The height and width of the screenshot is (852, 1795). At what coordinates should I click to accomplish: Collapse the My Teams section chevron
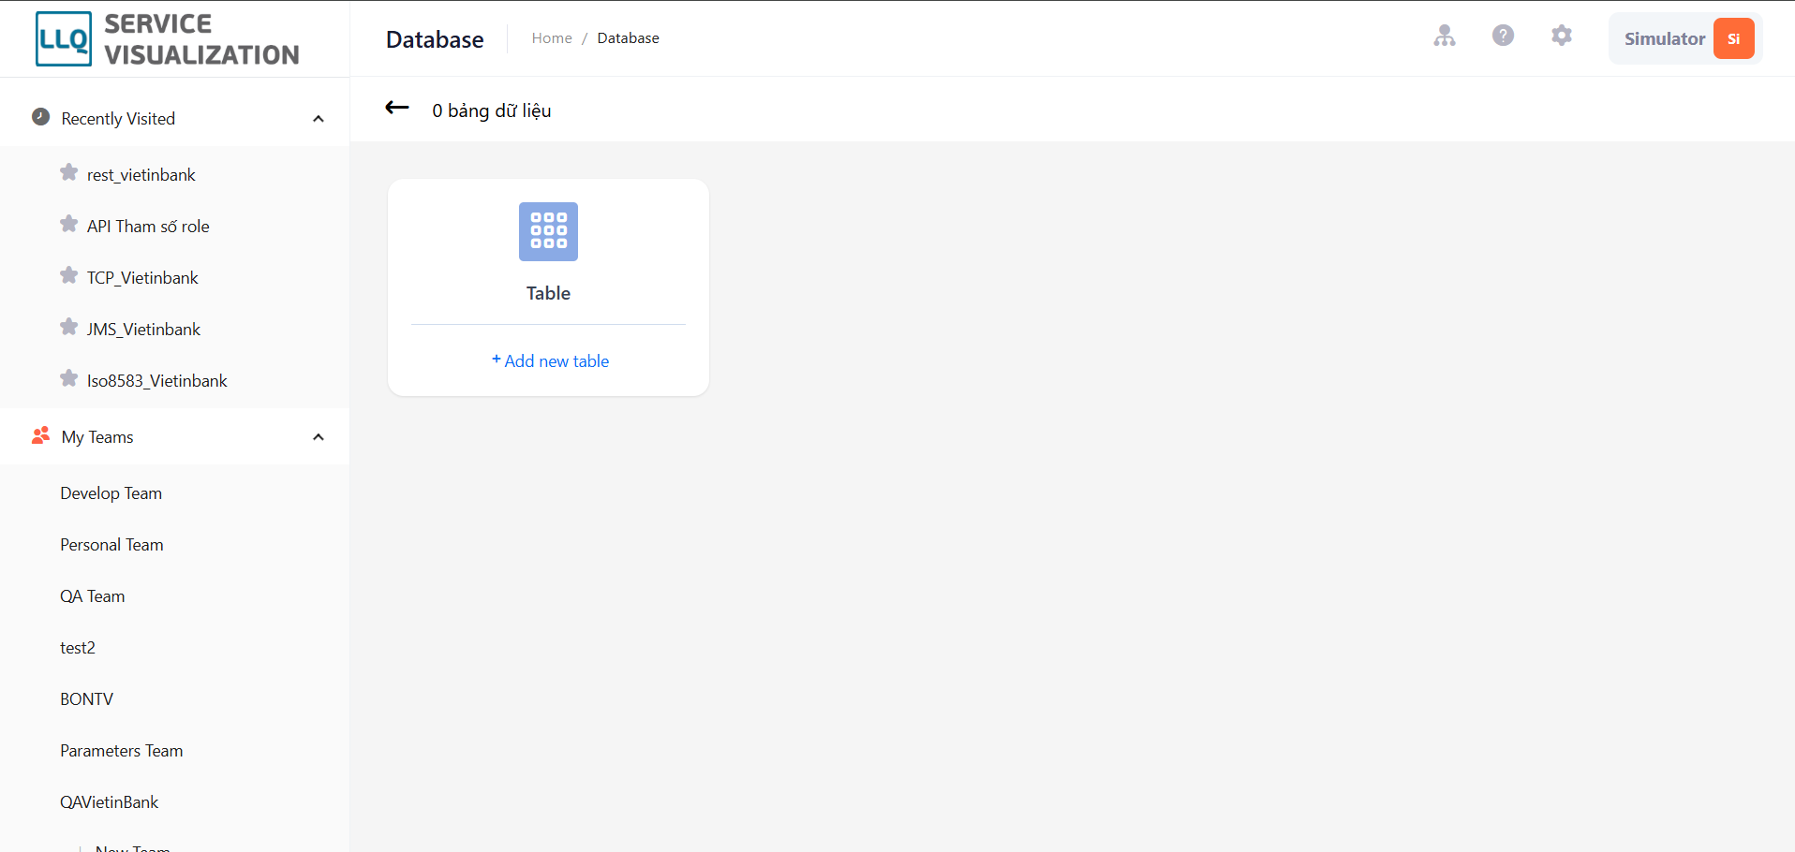click(319, 437)
